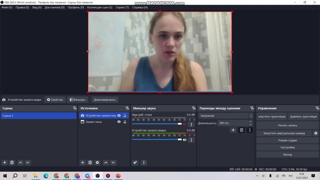Open Звук раб. стола options three-dot menu
The width and height of the screenshot is (320, 180).
[191, 124]
